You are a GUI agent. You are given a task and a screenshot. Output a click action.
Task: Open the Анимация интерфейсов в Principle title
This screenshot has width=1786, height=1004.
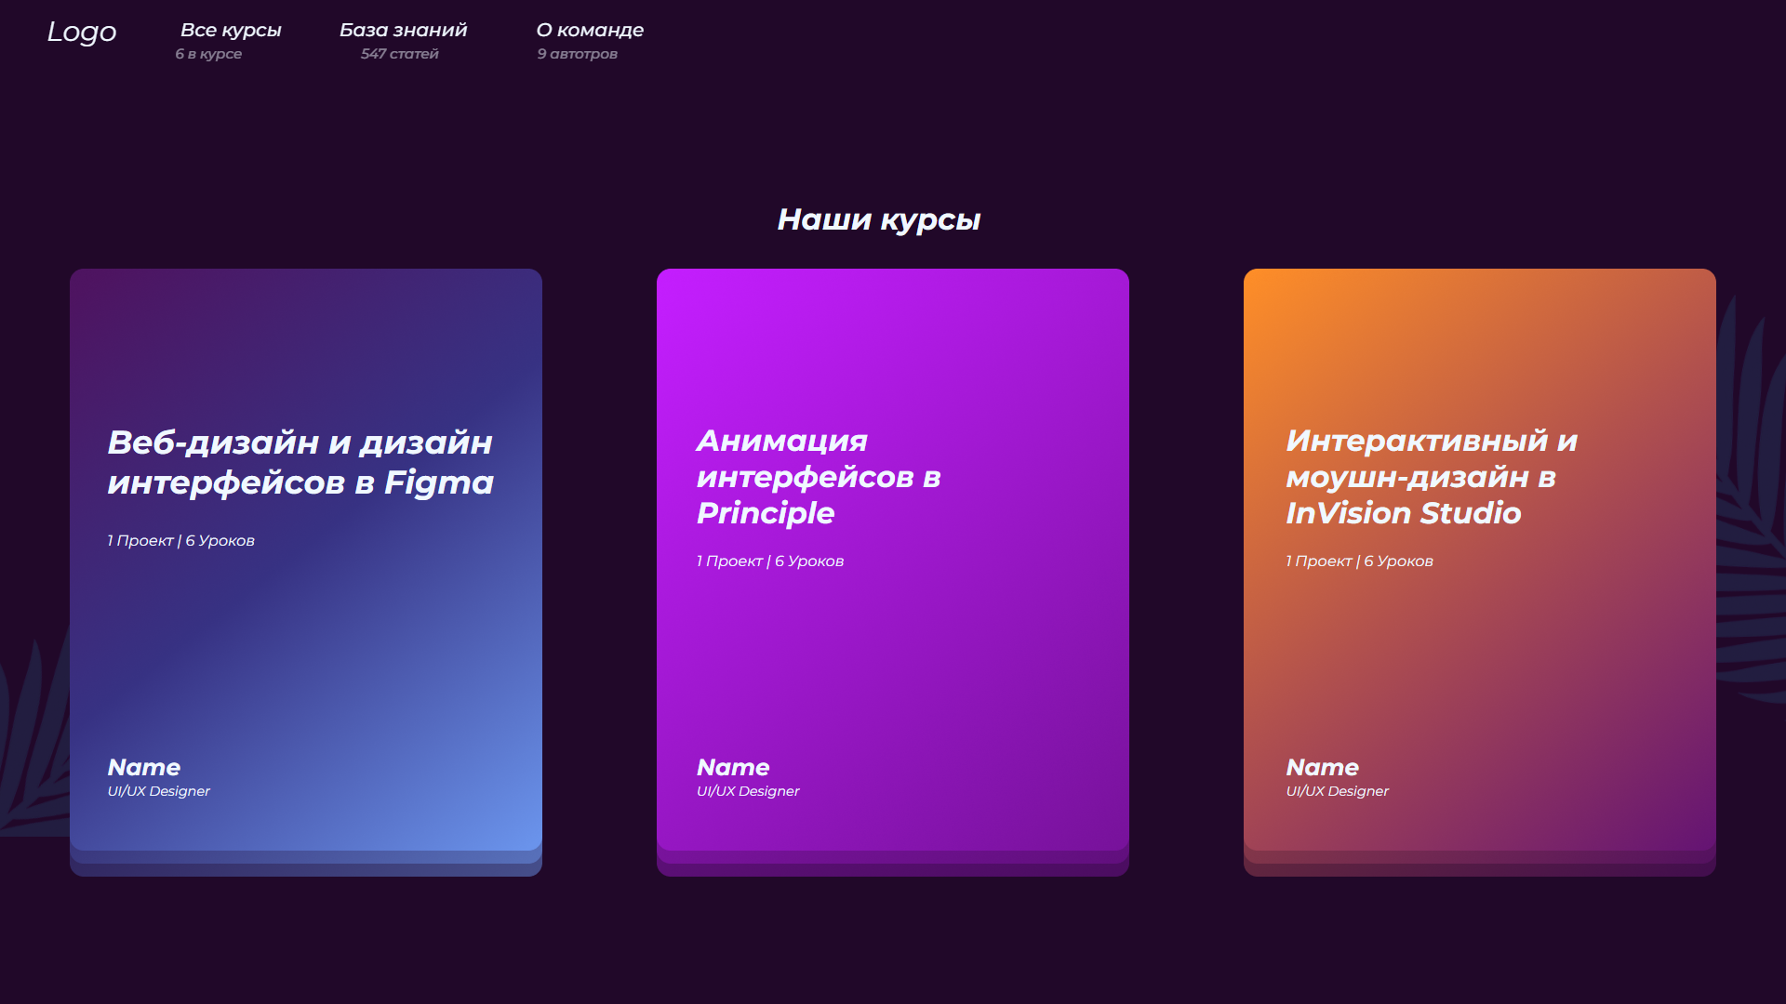819,477
